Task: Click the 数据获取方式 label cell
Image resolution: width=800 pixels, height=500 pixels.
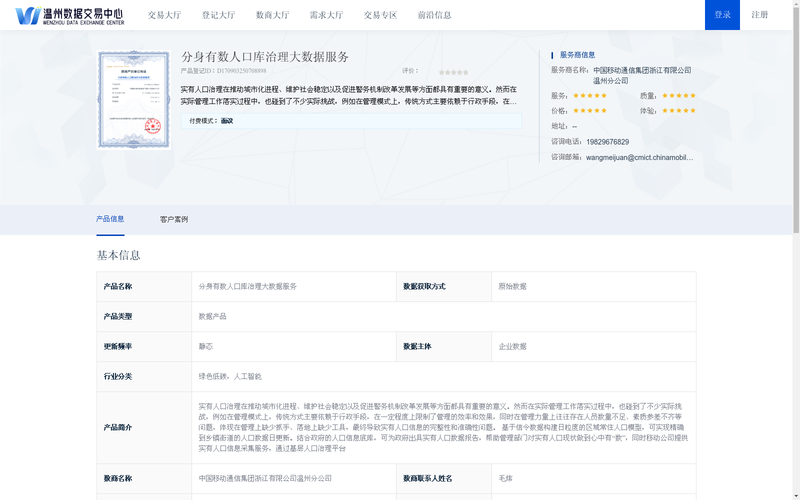Action: [x=444, y=286]
